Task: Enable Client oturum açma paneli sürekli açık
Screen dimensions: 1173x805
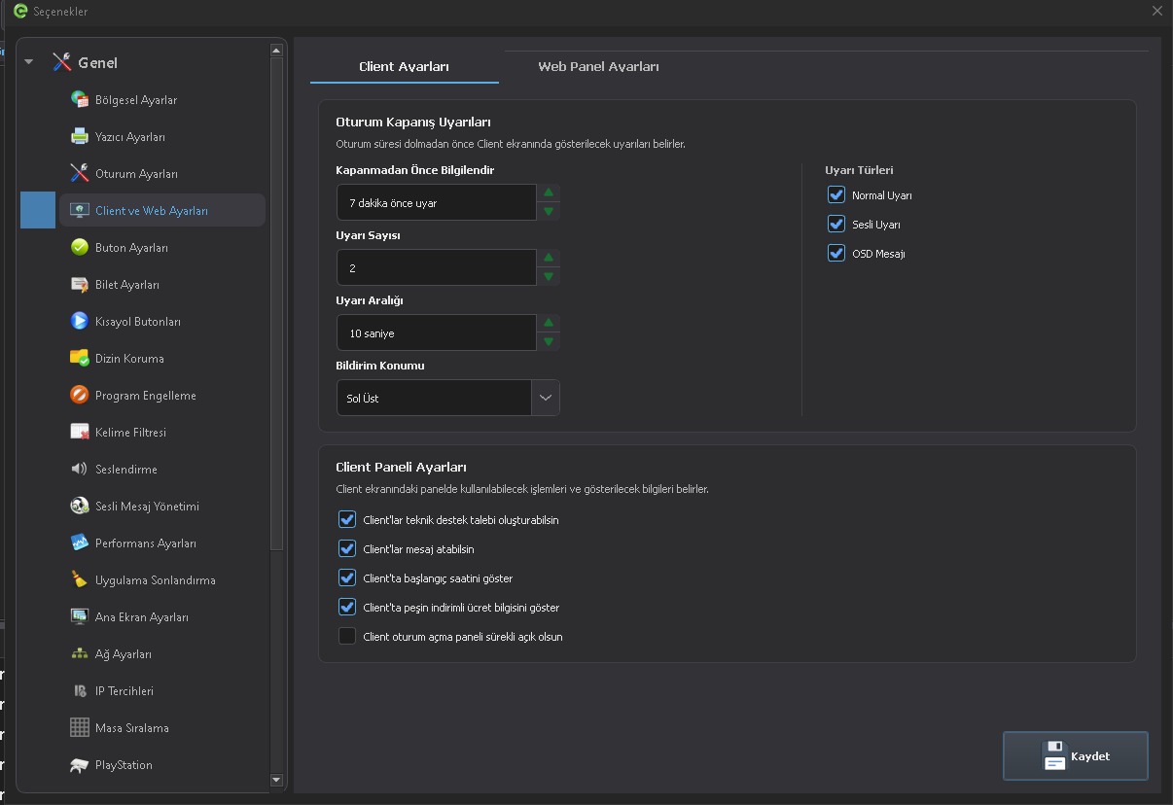Action: click(347, 636)
